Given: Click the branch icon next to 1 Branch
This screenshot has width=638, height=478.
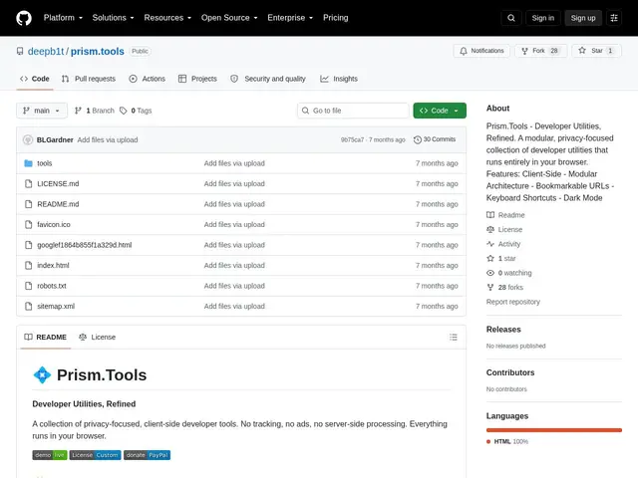Looking at the screenshot, I should (x=78, y=111).
